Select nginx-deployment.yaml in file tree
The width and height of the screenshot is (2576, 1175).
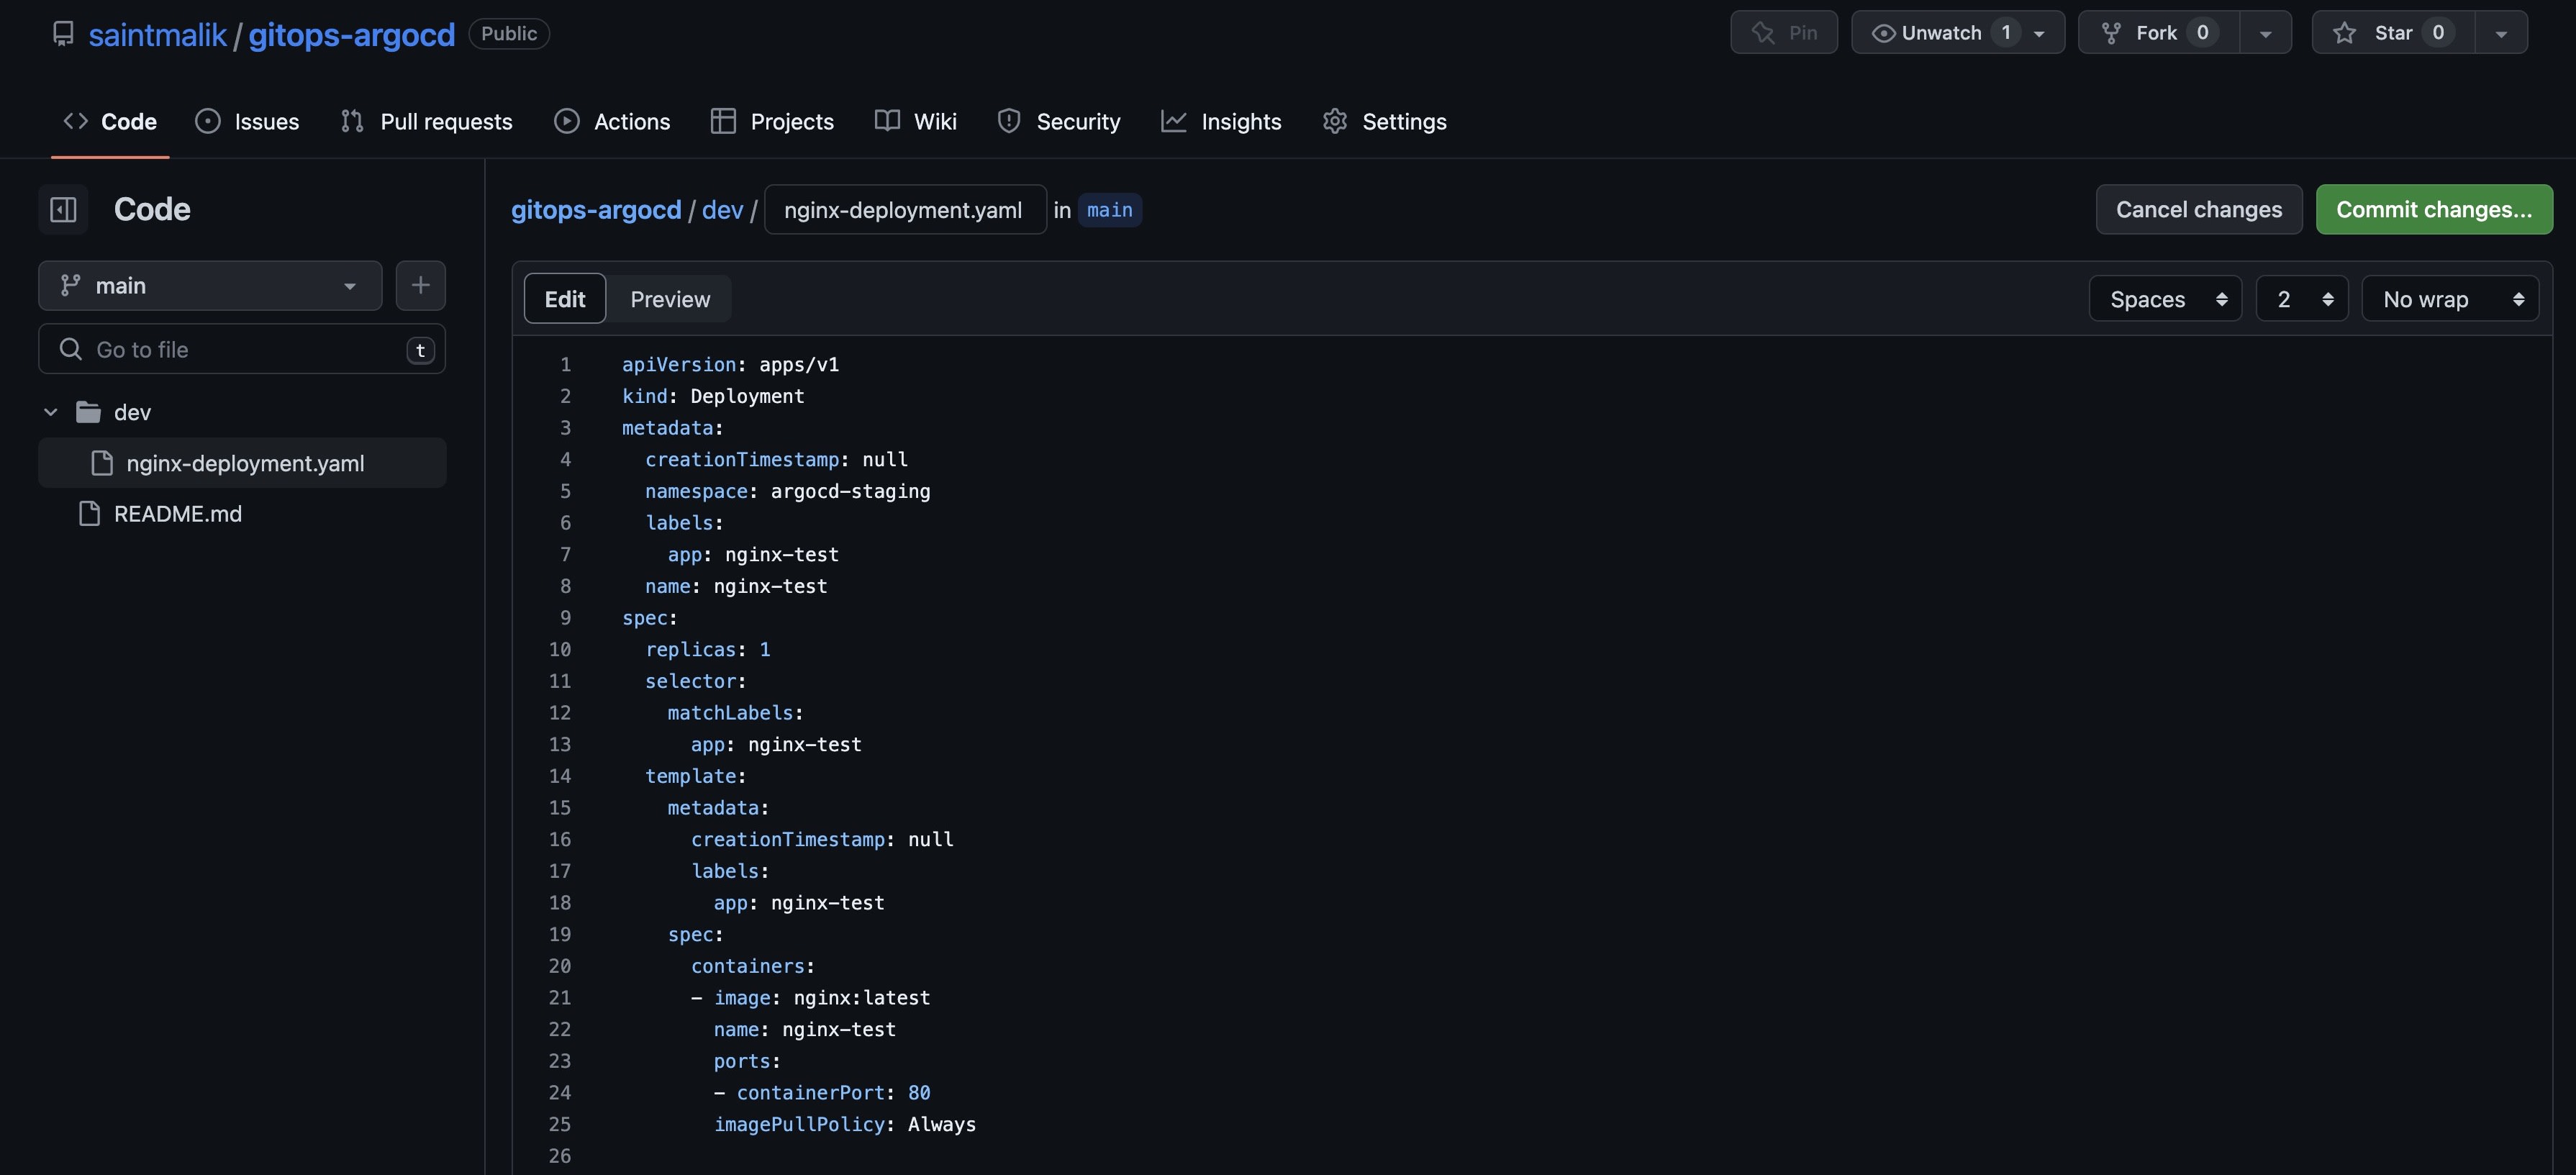[x=242, y=463]
